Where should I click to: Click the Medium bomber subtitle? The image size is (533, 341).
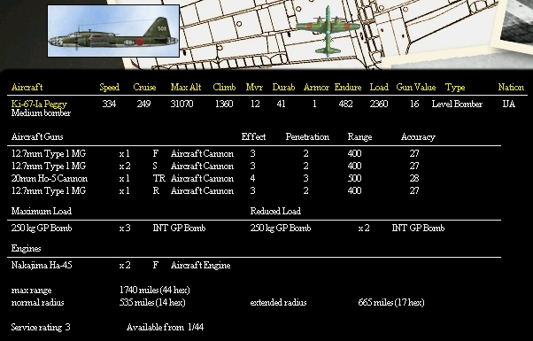click(x=41, y=112)
